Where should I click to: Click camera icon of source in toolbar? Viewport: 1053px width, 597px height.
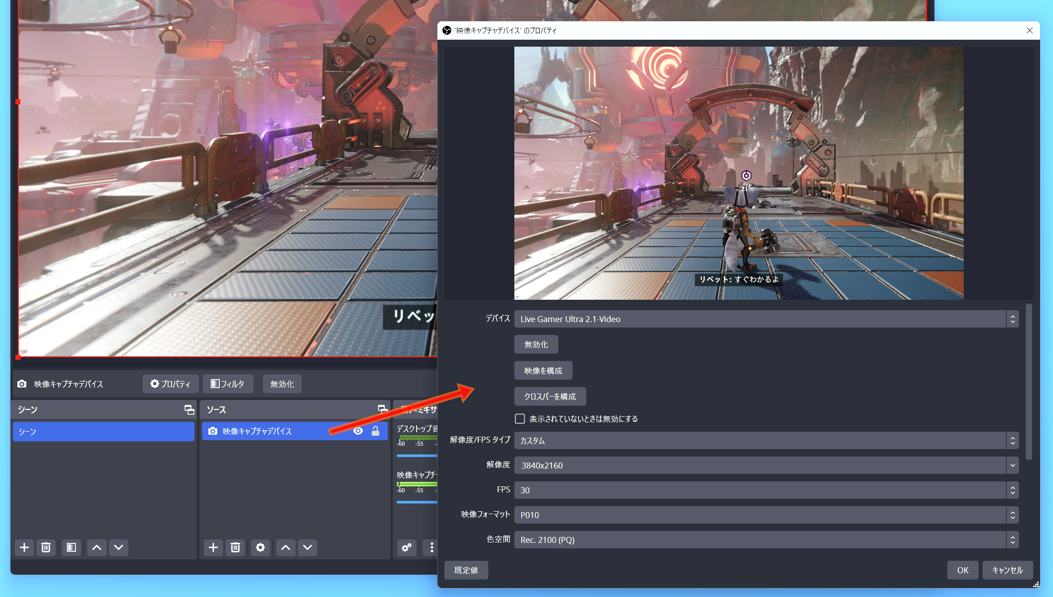coord(22,384)
